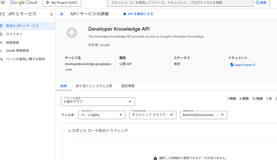Open the Versions filter dropdown

(x=102, y=115)
